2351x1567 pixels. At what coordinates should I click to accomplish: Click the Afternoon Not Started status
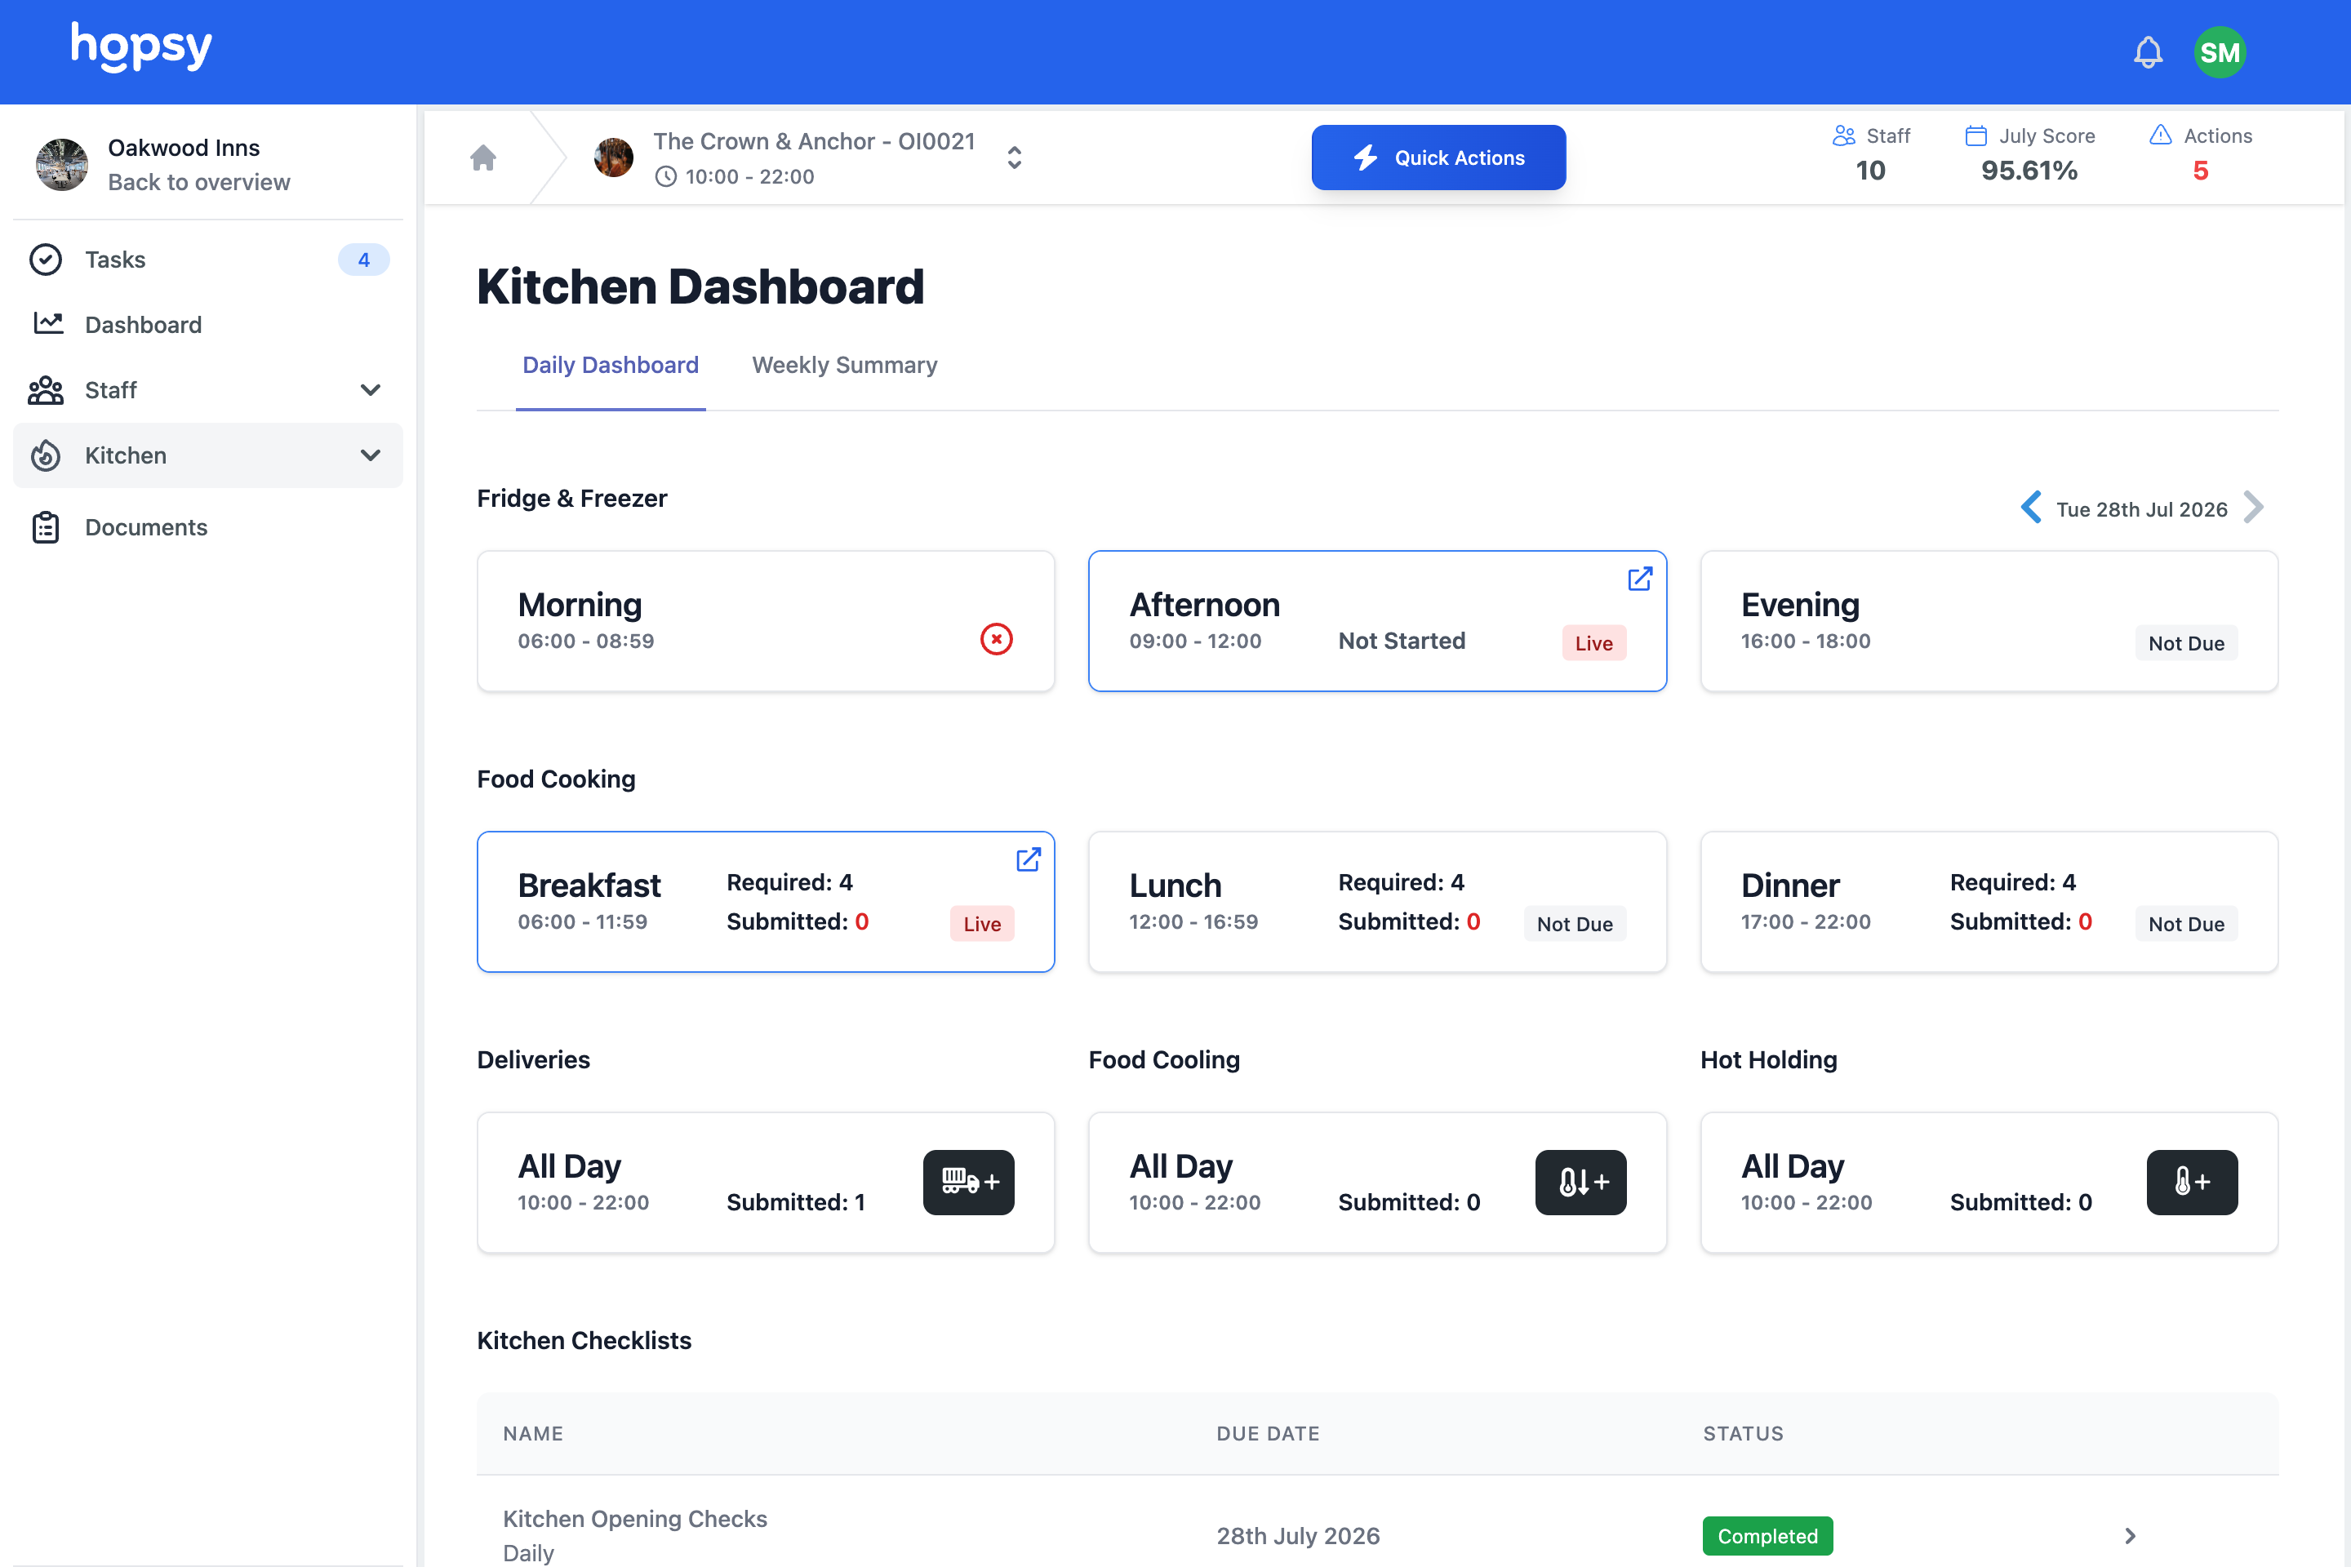click(x=1402, y=641)
